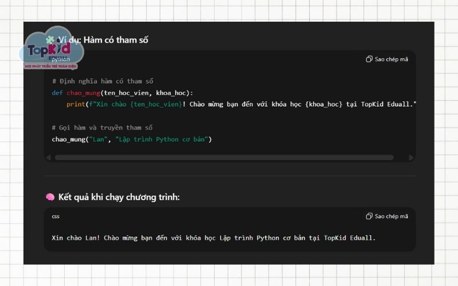Click the brain emoji beside the results heading
The image size is (458, 286).
point(50,197)
